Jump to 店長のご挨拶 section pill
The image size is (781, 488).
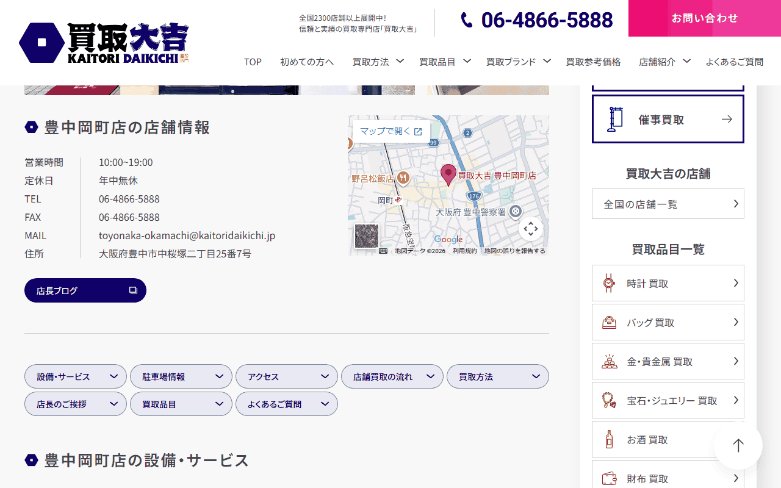point(76,404)
